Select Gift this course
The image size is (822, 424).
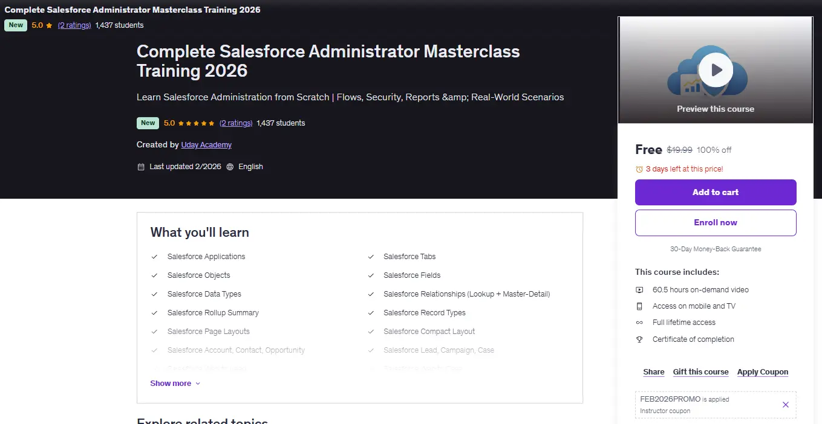click(x=700, y=372)
